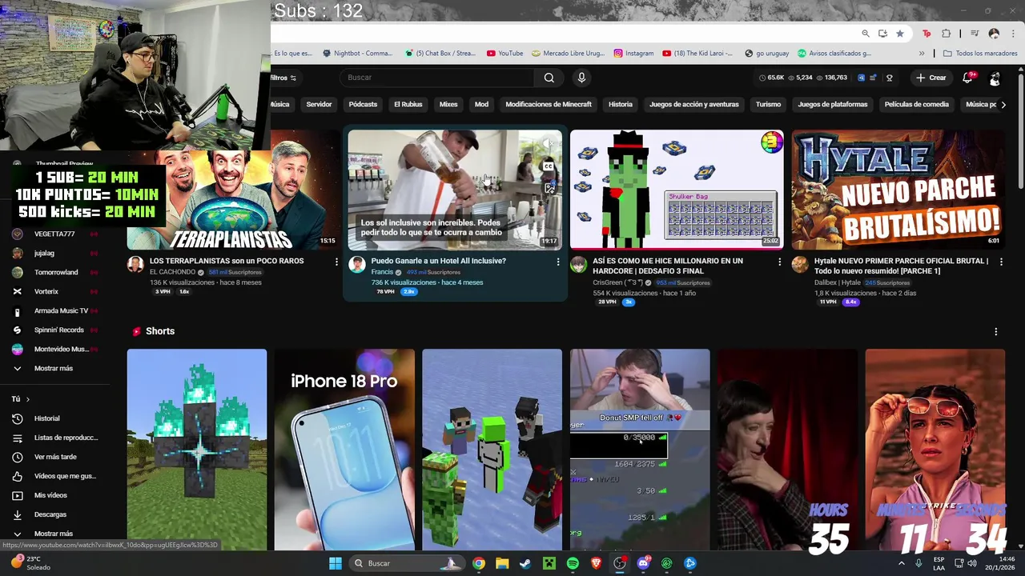
Task: Open Videos que me gustan in sidebar
Action: click(x=64, y=476)
